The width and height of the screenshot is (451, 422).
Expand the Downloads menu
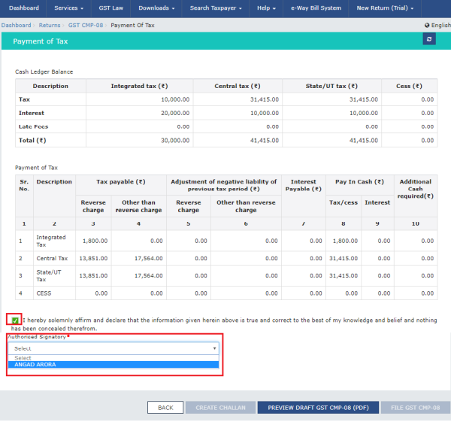(156, 8)
